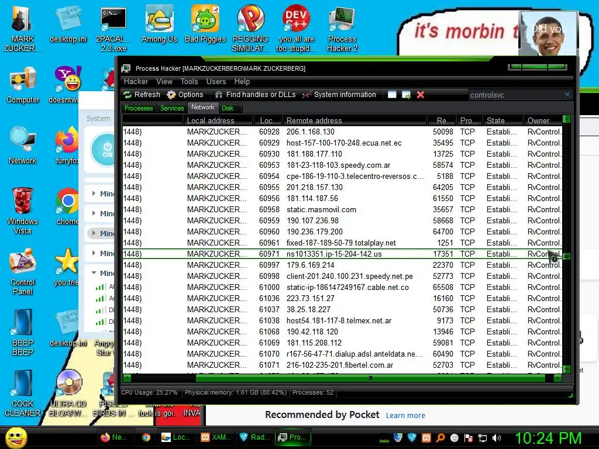Click Physical memory status bar entry
This screenshot has height=449, width=599.
[x=235, y=392]
